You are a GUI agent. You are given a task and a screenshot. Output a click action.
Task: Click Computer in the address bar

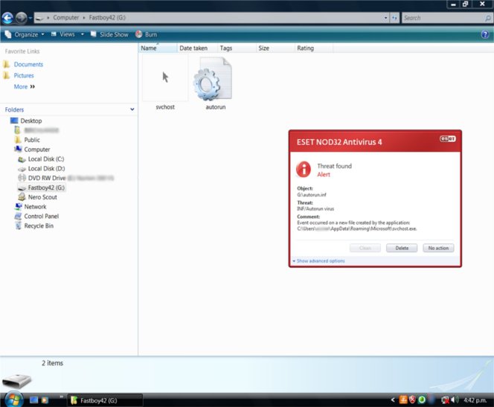[x=66, y=18]
